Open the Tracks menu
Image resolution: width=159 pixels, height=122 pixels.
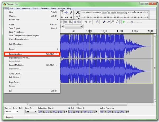pos(36,8)
